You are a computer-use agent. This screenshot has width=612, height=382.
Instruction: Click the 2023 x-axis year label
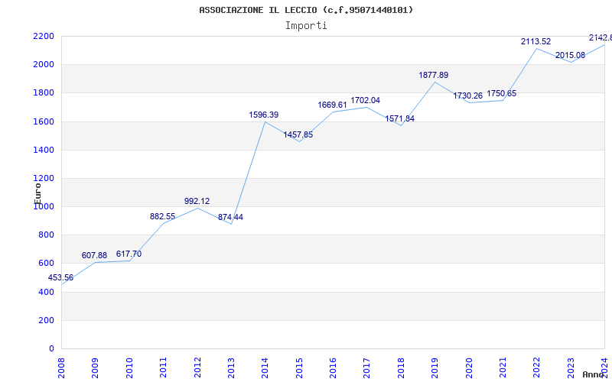click(x=571, y=367)
